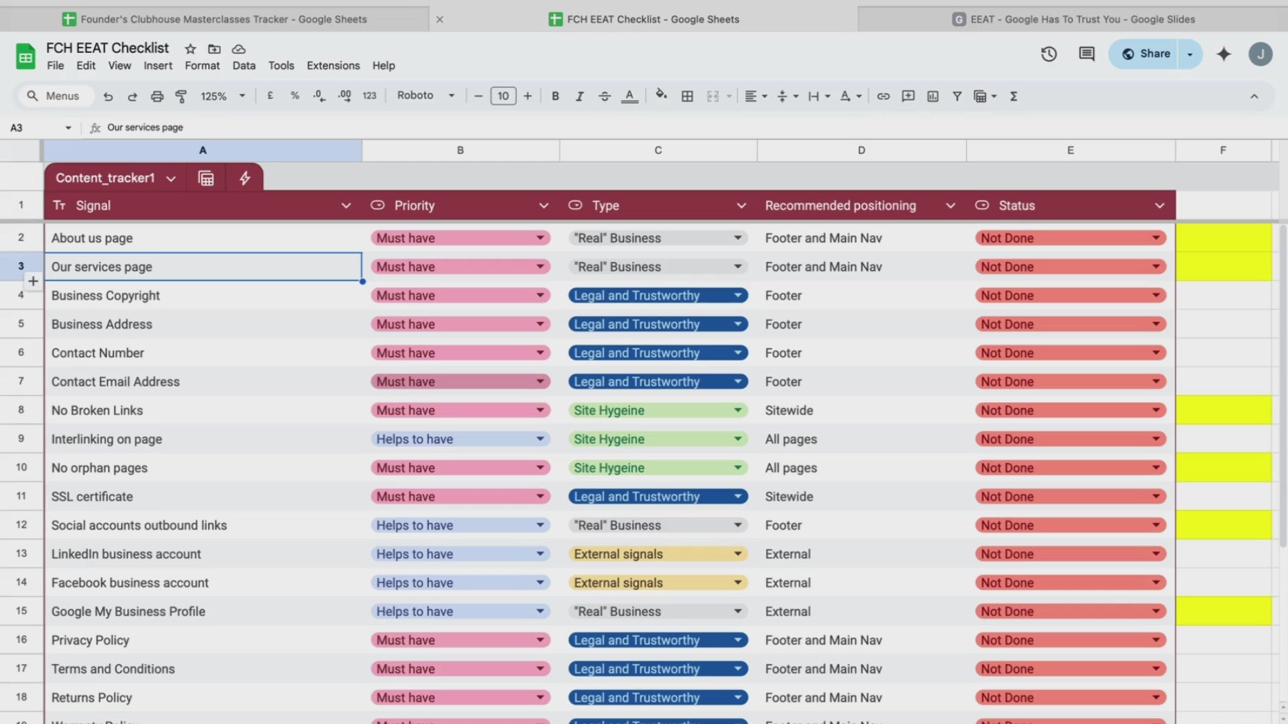Click the paint format roller icon
This screenshot has height=724, width=1288.
[181, 97]
